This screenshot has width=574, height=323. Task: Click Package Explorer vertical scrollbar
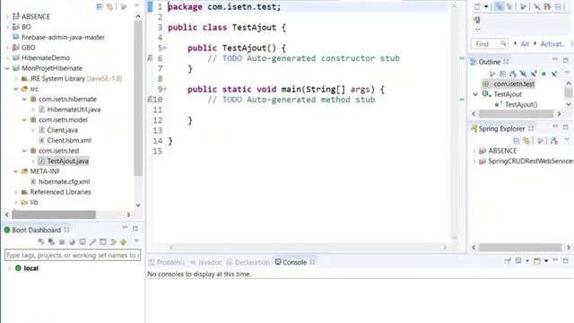[138, 98]
